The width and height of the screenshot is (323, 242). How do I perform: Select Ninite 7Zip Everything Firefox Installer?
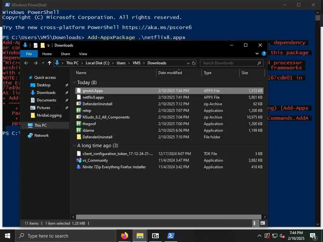[x=169, y=167]
